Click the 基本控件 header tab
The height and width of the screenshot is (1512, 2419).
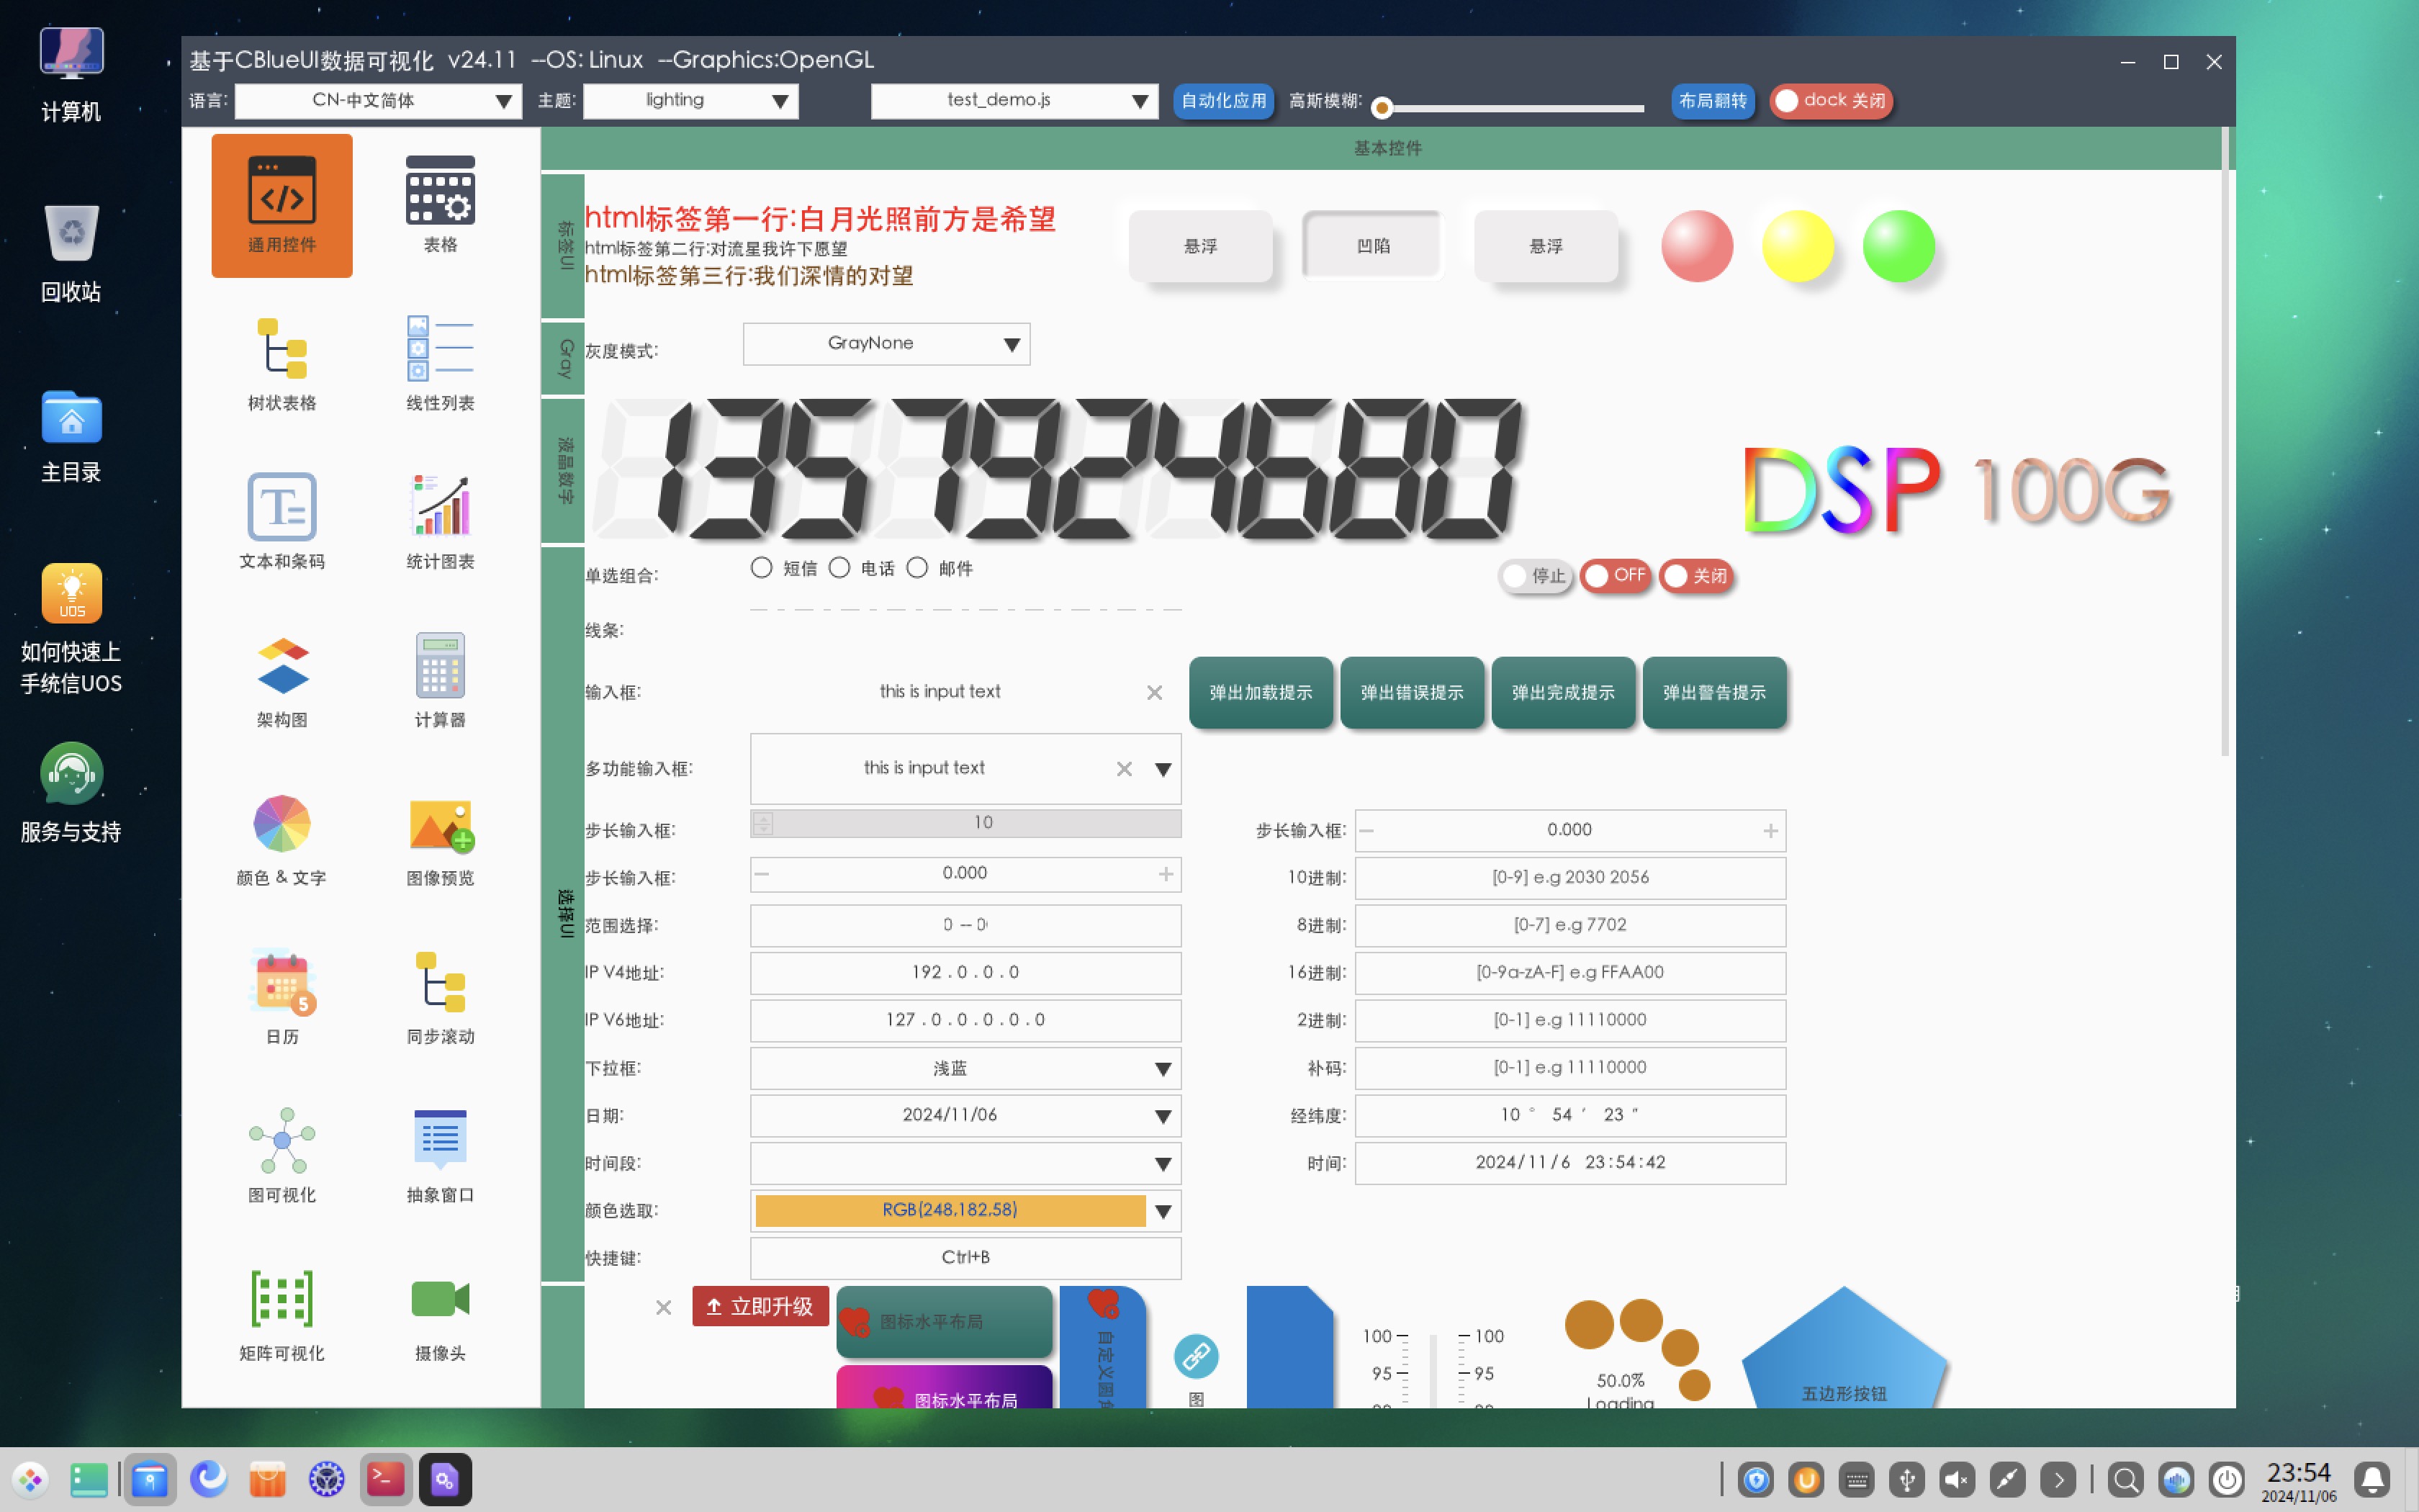[1387, 148]
